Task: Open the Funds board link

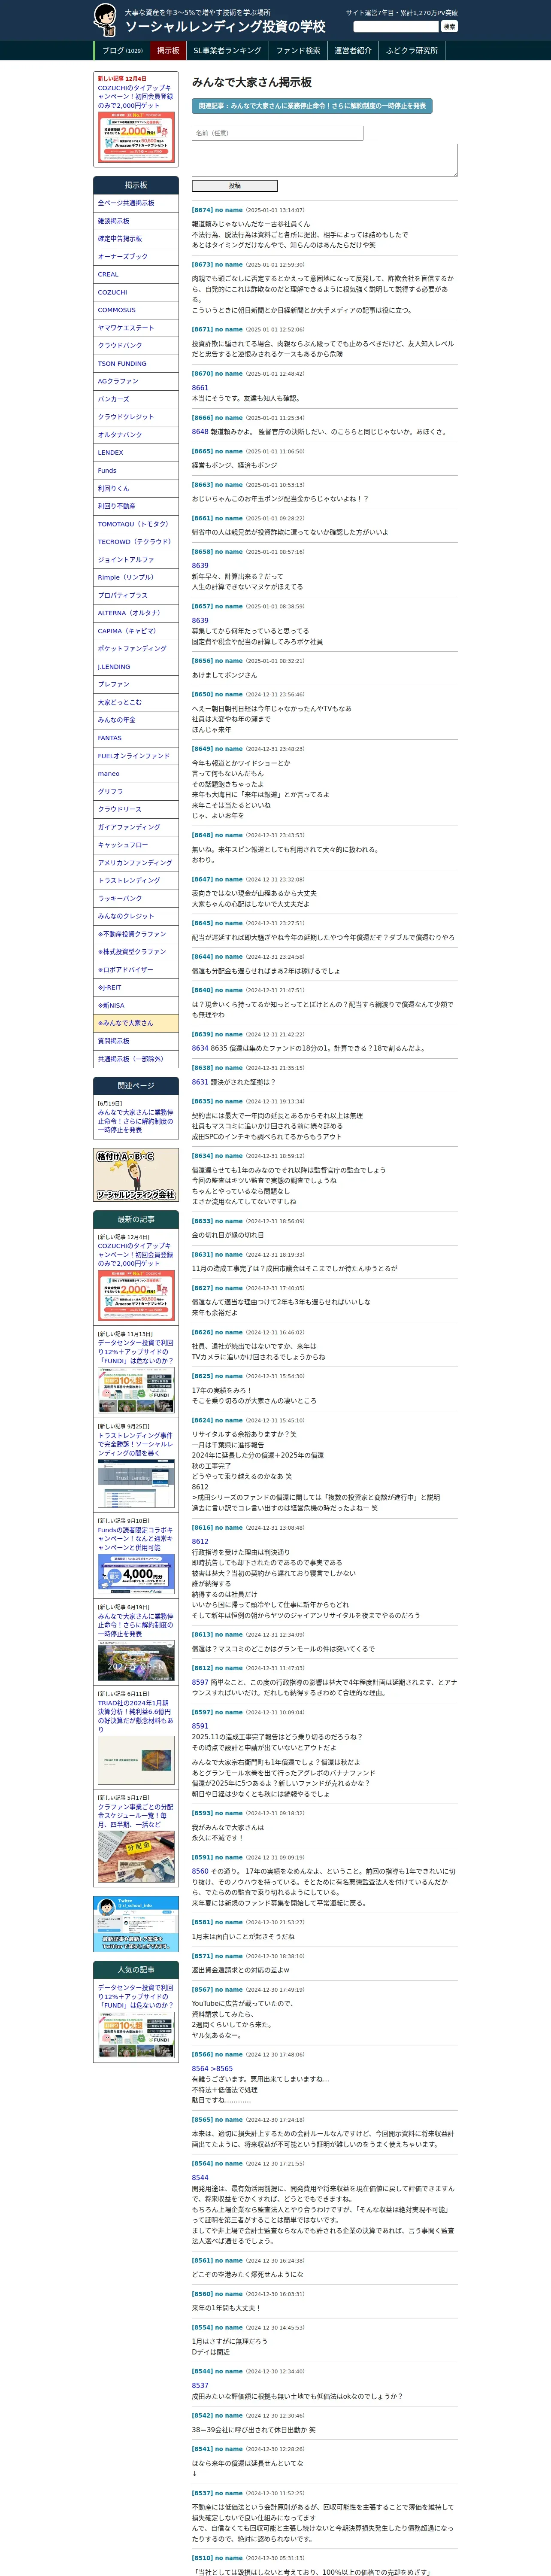Action: click(136, 471)
